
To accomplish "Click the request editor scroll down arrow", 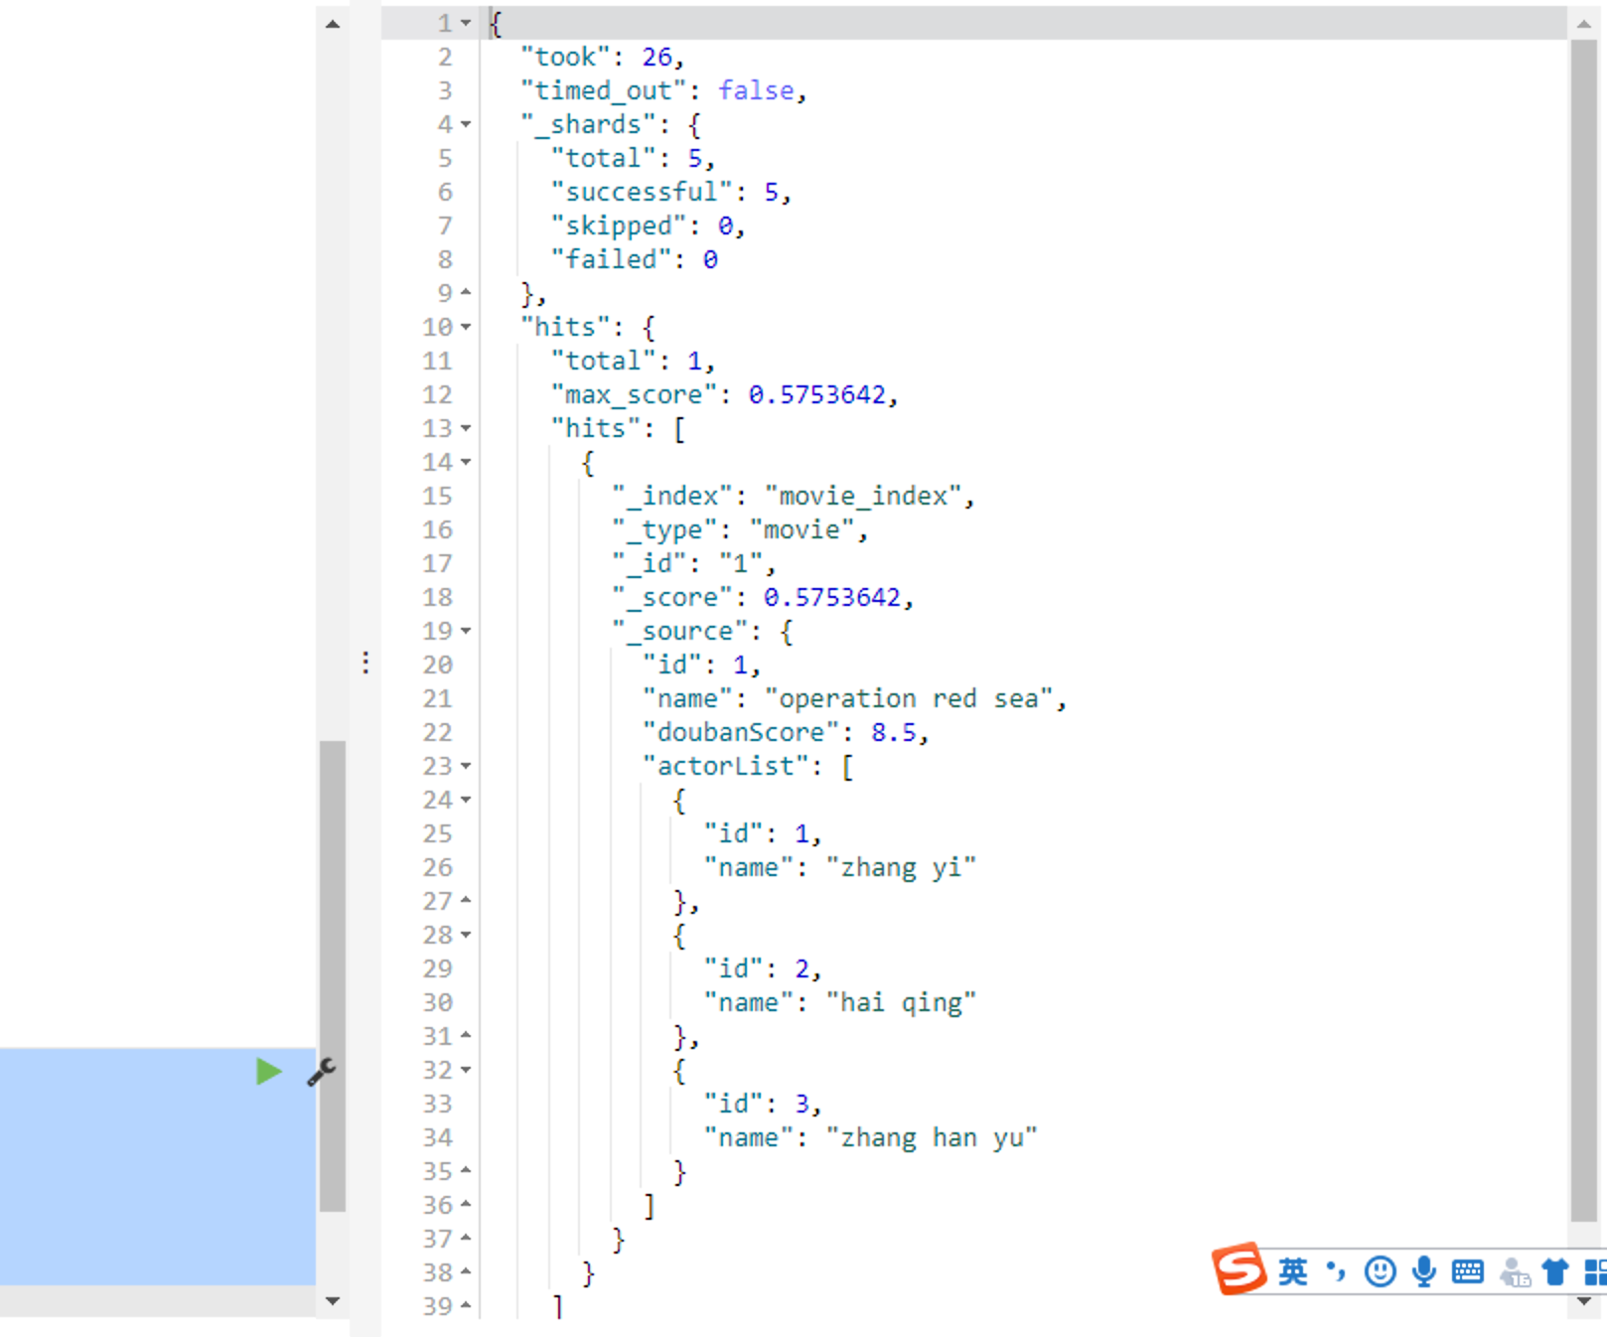I will (332, 1300).
